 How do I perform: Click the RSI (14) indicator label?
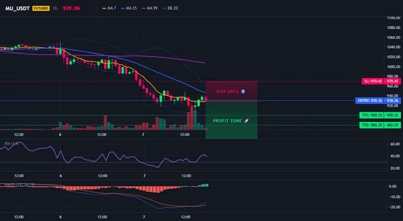point(11,143)
